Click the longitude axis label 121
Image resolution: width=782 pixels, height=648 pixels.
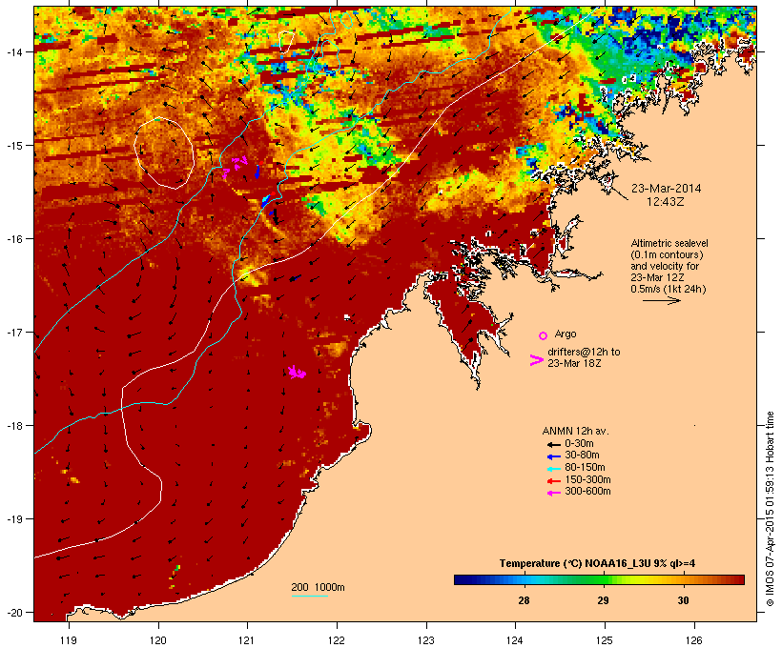point(247,640)
